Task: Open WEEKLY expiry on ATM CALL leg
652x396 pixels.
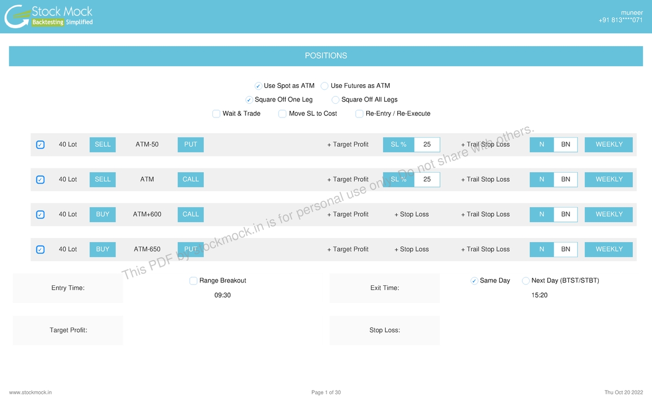Action: point(609,179)
